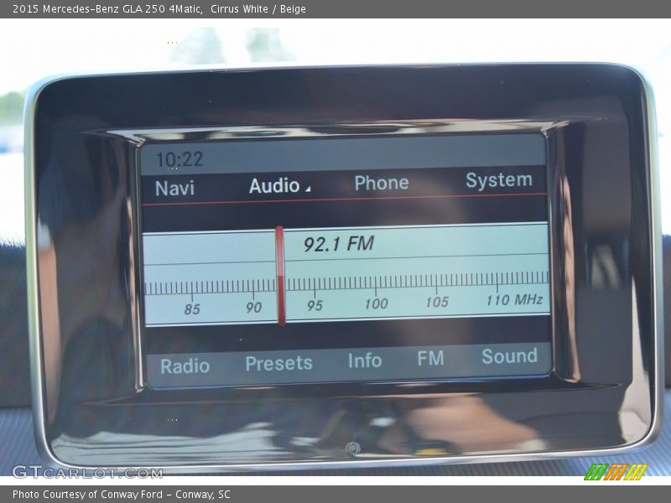Select the Radio option
This screenshot has height=503, width=671.
coord(185,366)
